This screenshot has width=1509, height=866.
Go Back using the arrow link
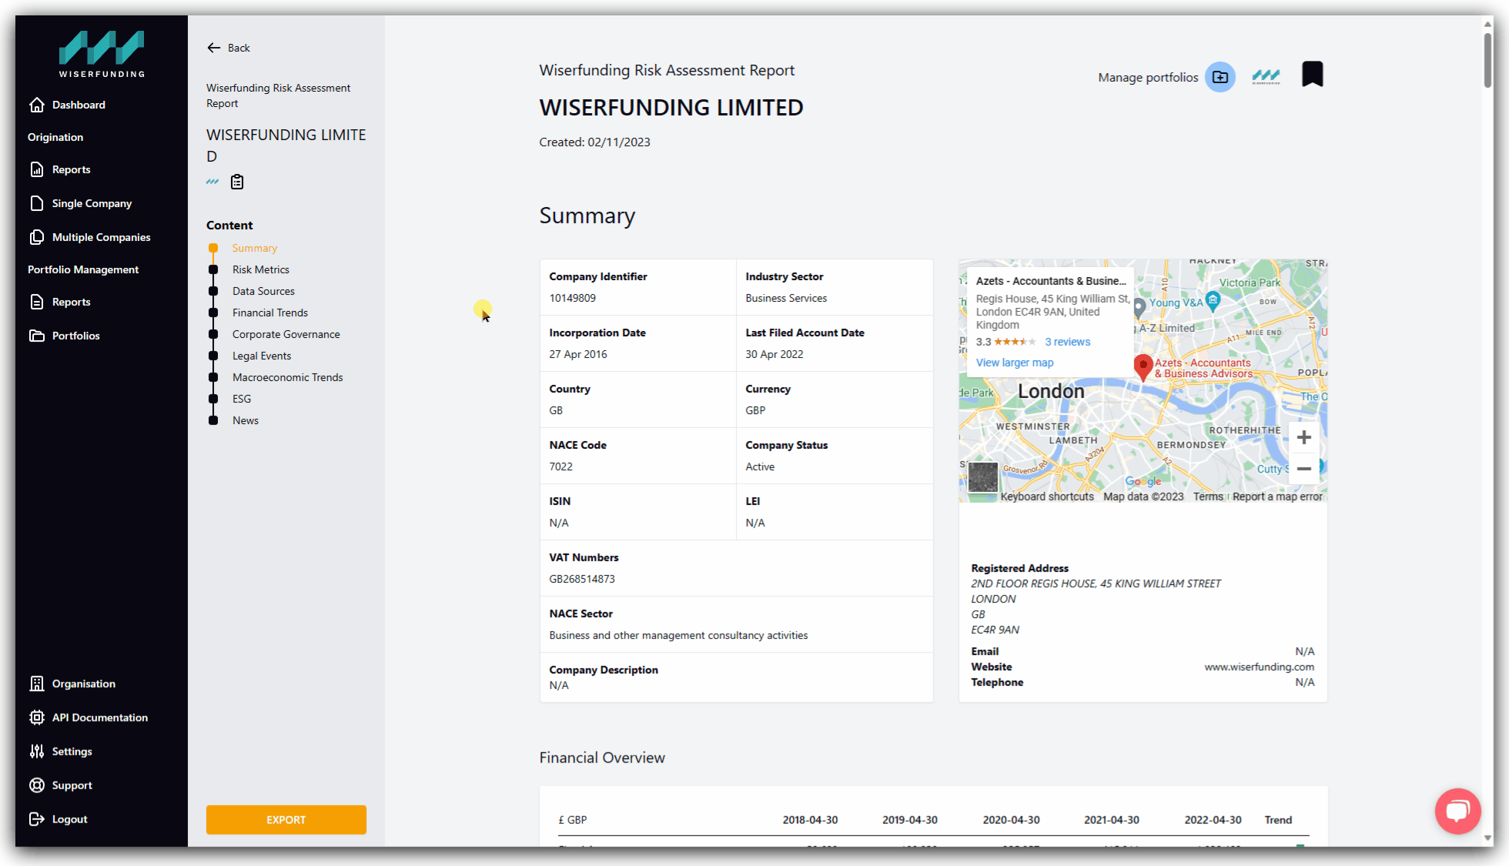point(228,48)
